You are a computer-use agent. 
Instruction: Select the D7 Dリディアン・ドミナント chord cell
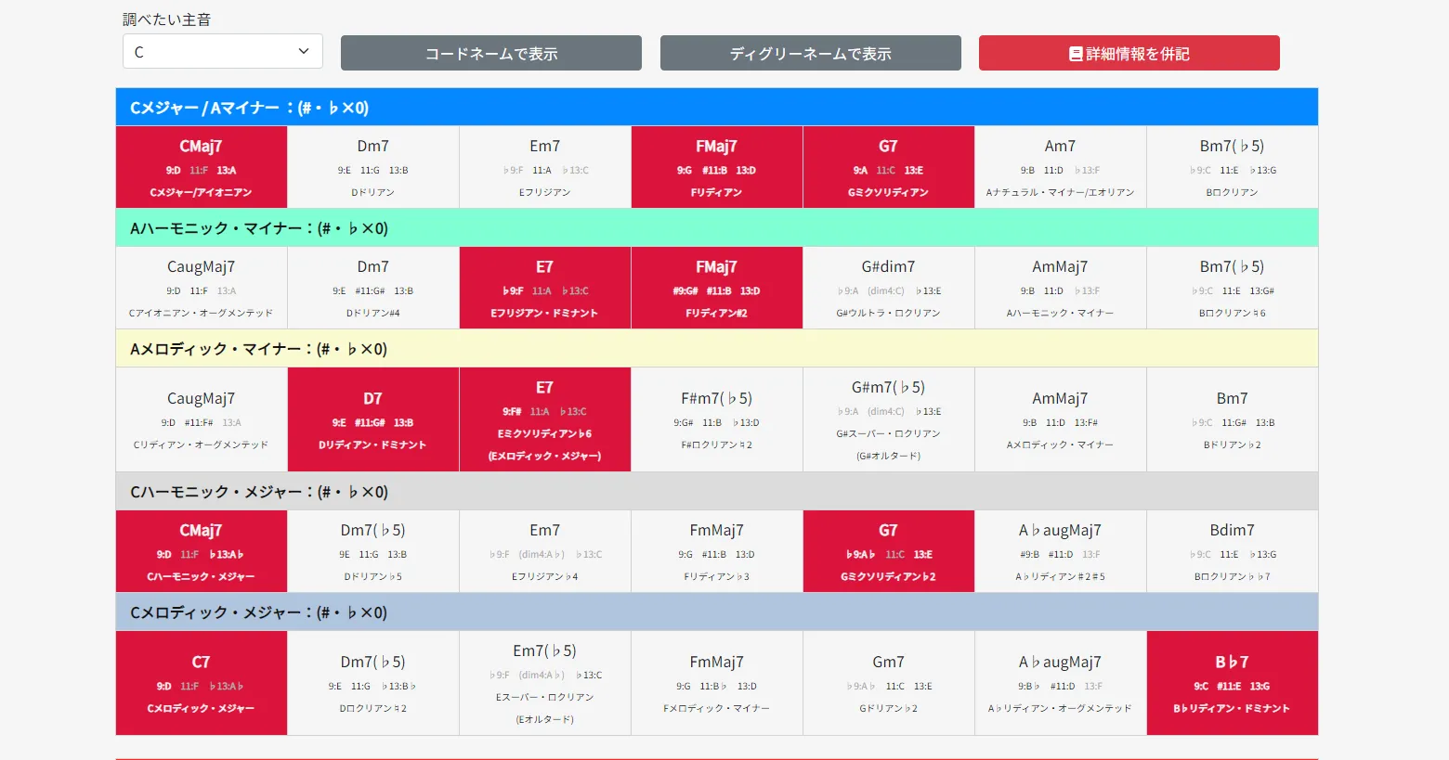[x=373, y=419]
